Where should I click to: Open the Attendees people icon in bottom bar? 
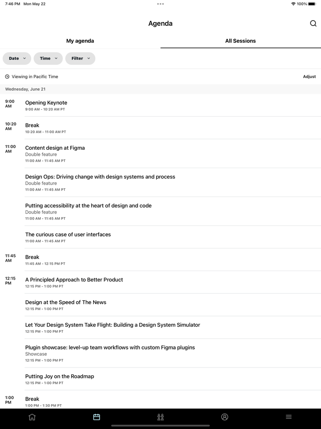click(x=160, y=417)
